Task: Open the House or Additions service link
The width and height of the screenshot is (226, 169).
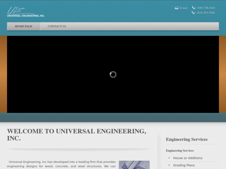Action: [188, 158]
